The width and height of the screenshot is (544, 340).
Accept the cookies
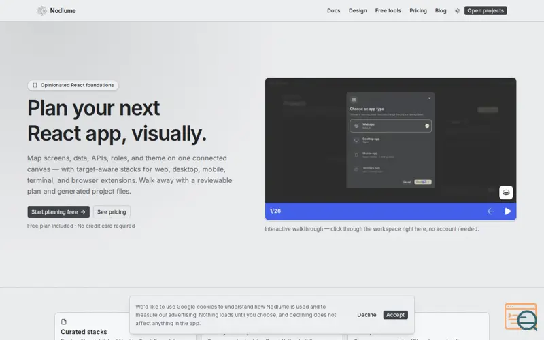(x=395, y=315)
